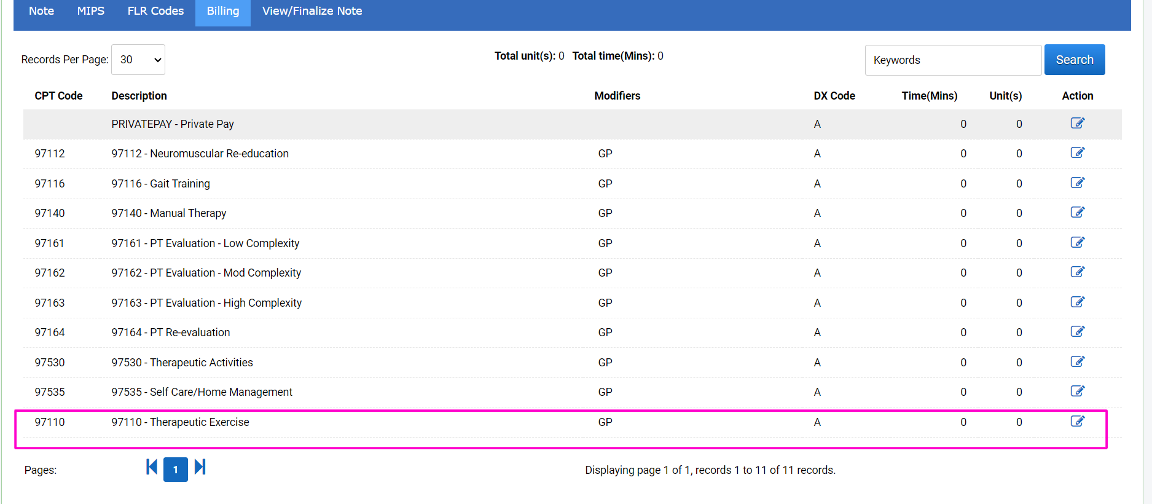The image size is (1152, 504).
Task: Switch to the Note tab
Action: pyautogui.click(x=41, y=11)
